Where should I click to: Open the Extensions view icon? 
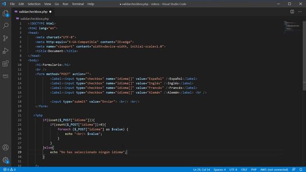6,64
